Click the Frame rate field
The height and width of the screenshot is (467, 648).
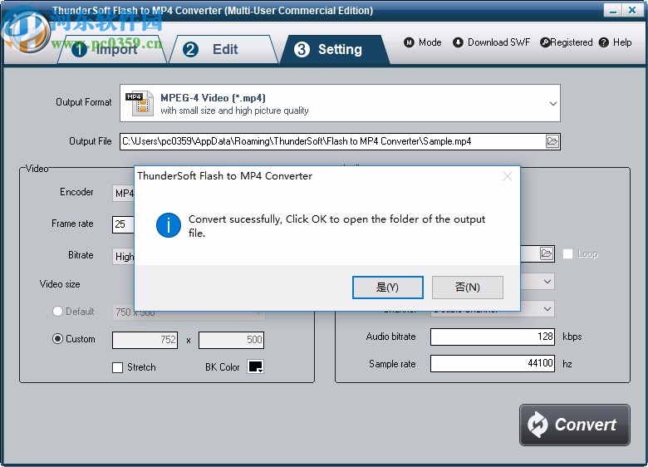(x=123, y=224)
